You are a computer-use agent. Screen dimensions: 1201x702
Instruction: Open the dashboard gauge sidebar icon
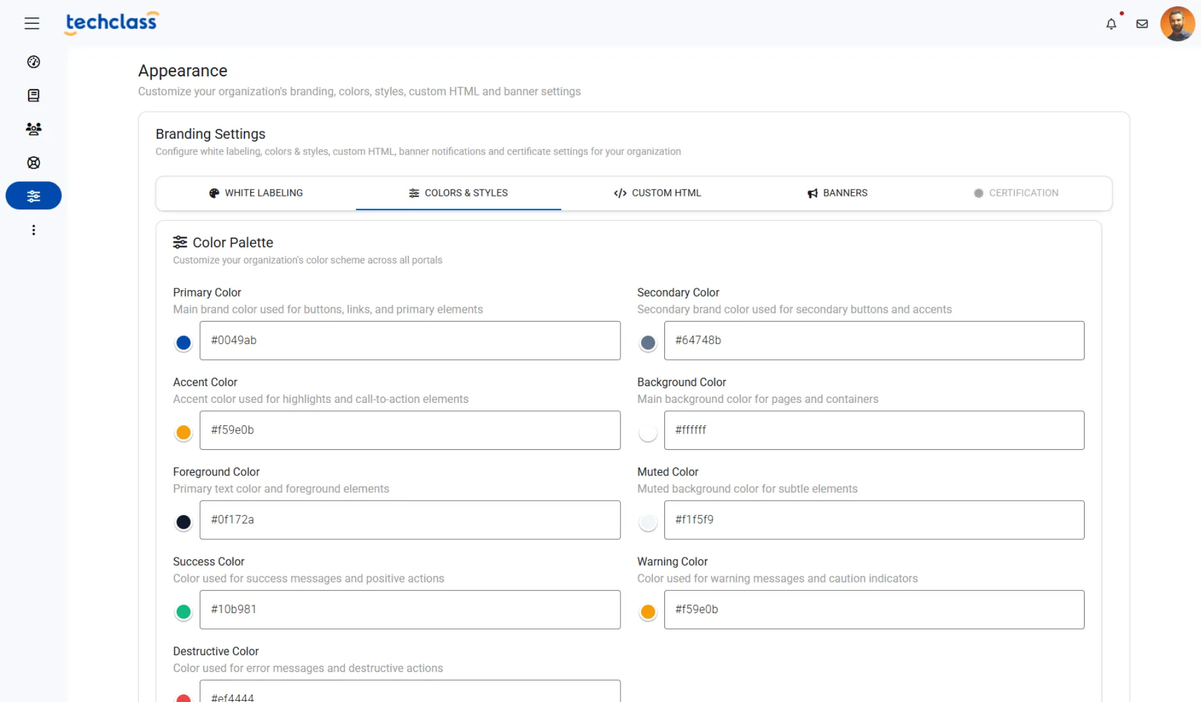click(x=34, y=62)
